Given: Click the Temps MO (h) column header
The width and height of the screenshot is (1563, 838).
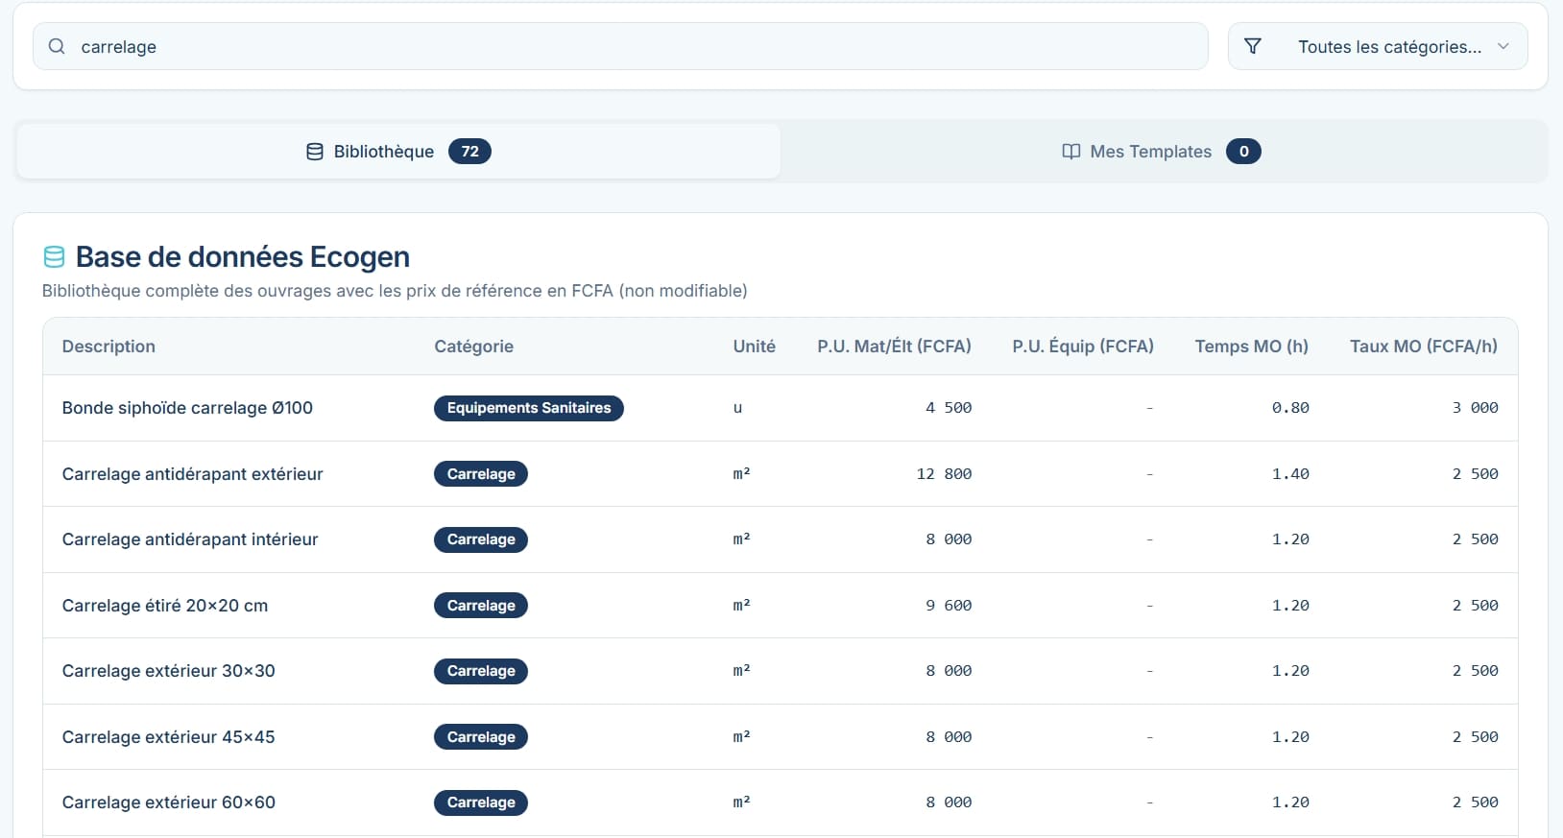Looking at the screenshot, I should point(1251,347).
